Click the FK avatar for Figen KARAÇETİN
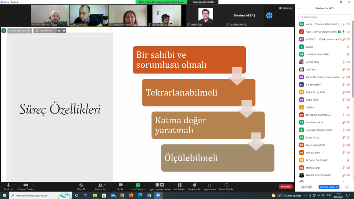The image size is (354, 199). click(301, 145)
